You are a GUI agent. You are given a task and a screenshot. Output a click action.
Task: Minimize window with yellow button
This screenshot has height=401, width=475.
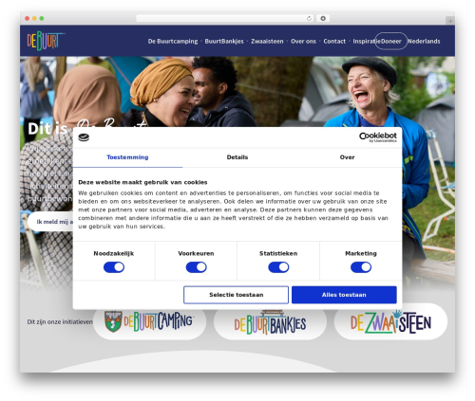tap(34, 19)
